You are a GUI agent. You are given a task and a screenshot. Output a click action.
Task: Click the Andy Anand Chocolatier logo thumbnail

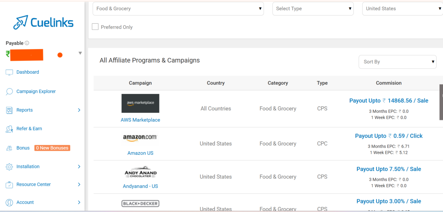click(140, 173)
